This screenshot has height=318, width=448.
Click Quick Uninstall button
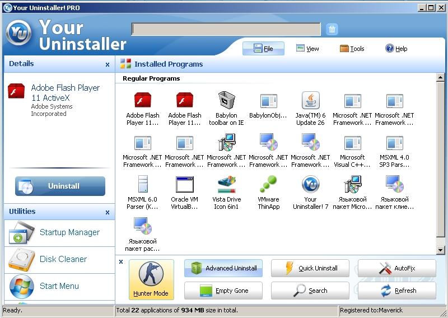pyautogui.click(x=310, y=268)
